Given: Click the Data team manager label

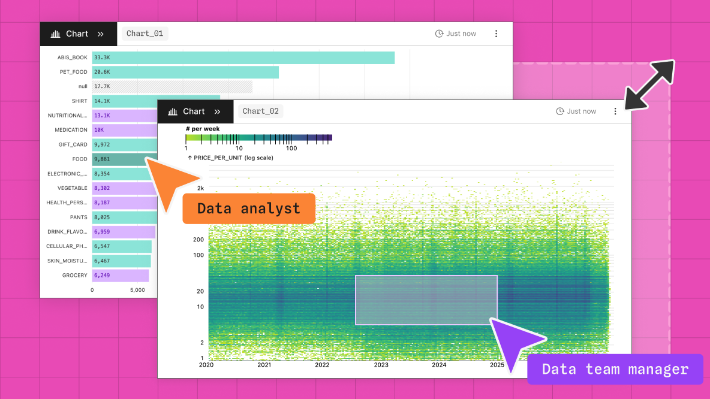Looking at the screenshot, I should click(x=615, y=369).
